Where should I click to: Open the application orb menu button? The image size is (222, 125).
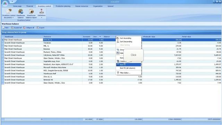pyautogui.click(x=5, y=3)
